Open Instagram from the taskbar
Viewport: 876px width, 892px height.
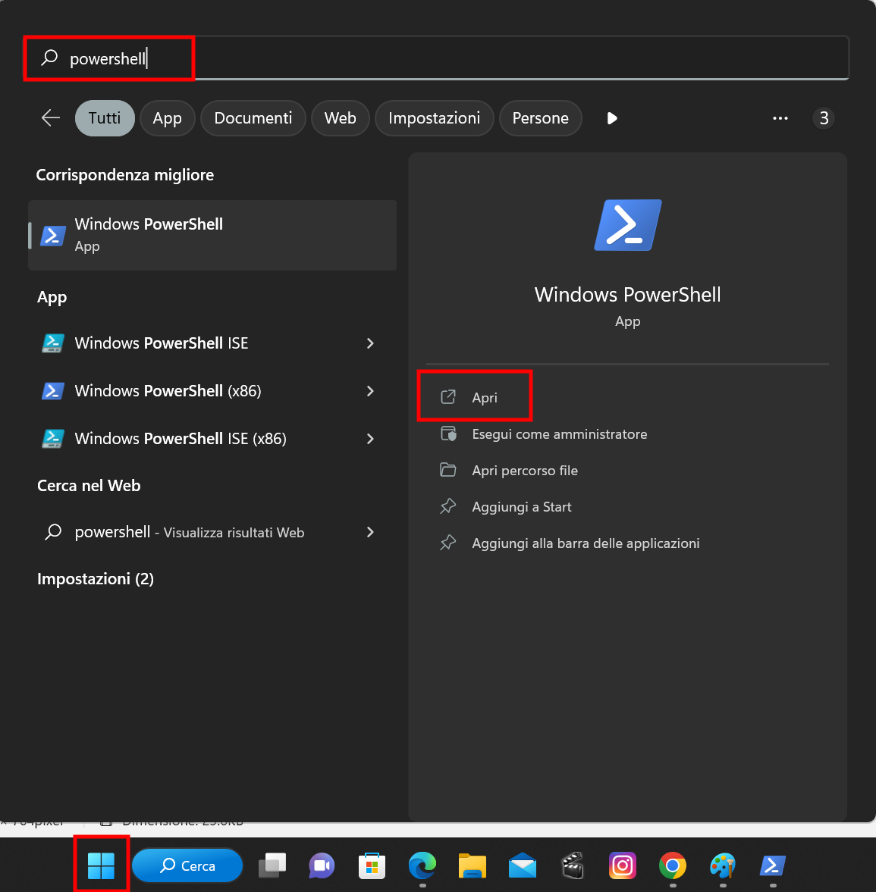click(x=622, y=865)
